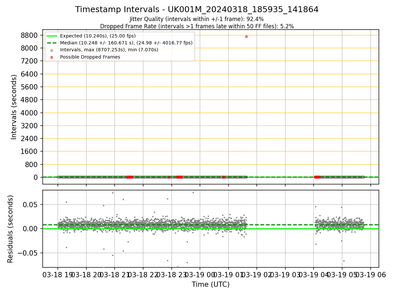Click the solid green Expected line sample in the legend

click(x=52, y=36)
